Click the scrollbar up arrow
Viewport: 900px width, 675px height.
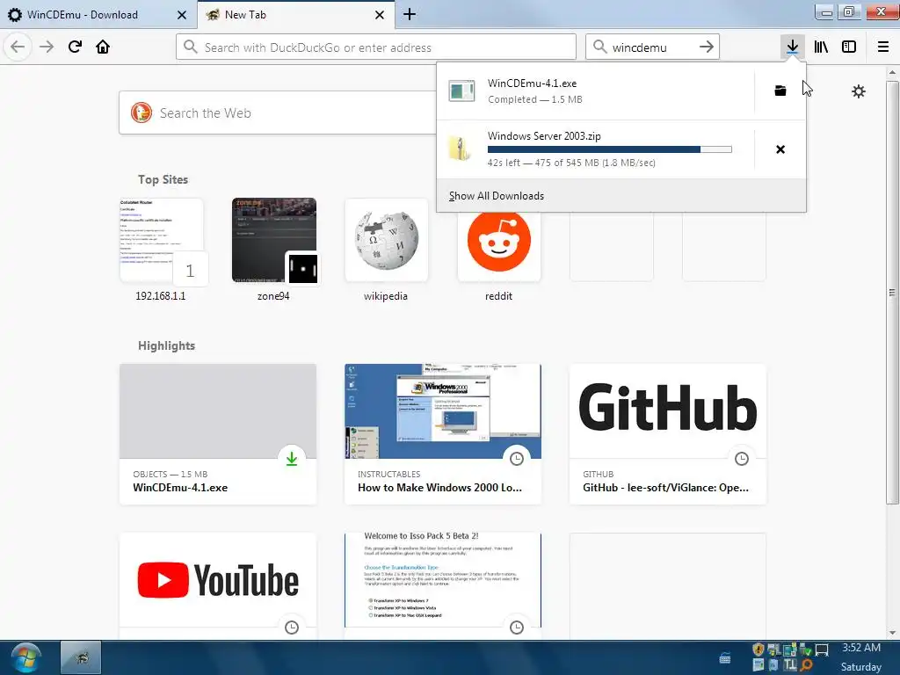coord(892,72)
